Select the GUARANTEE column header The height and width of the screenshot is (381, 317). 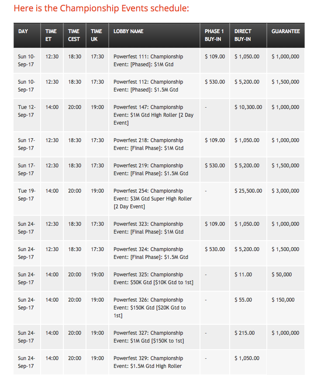[x=286, y=31]
